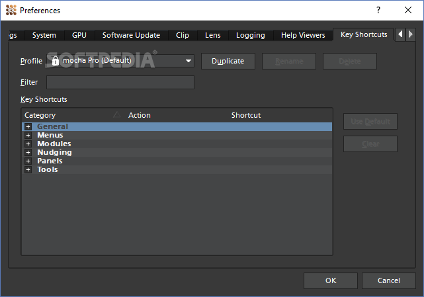Click the Help question mark in title bar
Image resolution: width=424 pixels, height=297 pixels.
click(378, 11)
